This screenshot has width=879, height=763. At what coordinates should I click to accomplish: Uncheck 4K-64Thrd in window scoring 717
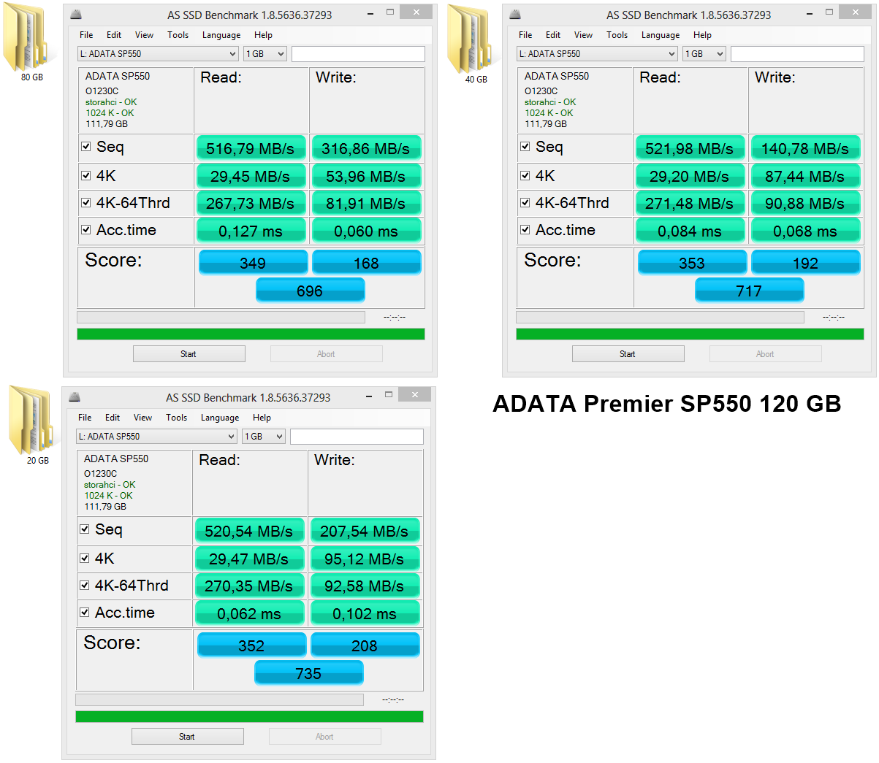[x=525, y=203]
